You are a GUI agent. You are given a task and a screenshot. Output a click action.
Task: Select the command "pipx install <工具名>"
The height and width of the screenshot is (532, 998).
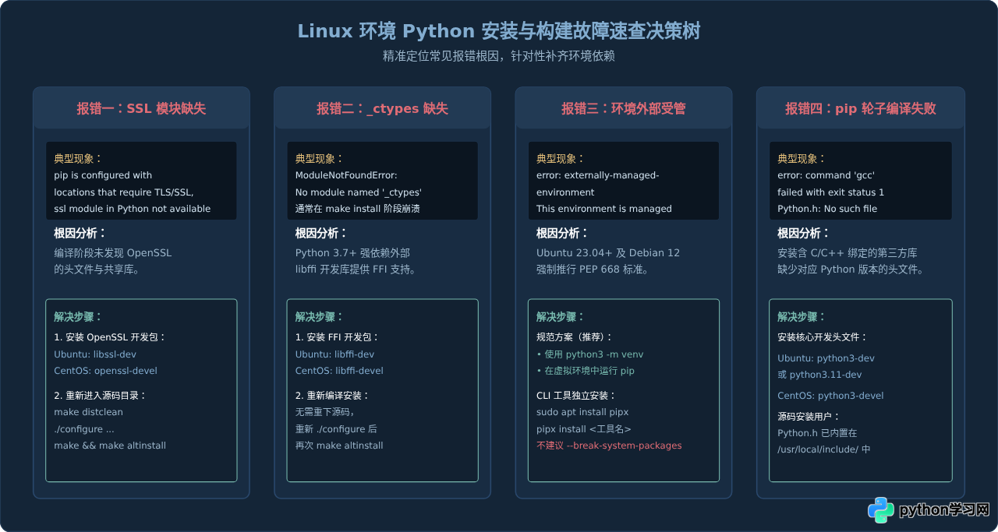(x=584, y=429)
